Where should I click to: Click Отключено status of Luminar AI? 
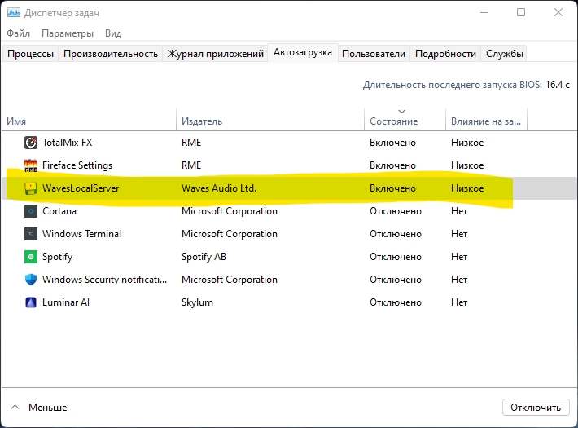[396, 302]
